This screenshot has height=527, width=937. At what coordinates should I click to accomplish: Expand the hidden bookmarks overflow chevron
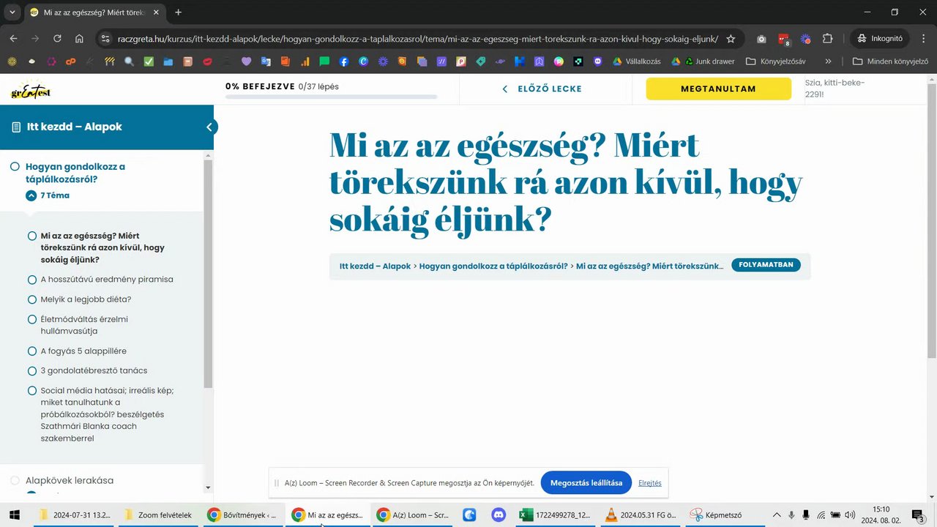click(828, 61)
